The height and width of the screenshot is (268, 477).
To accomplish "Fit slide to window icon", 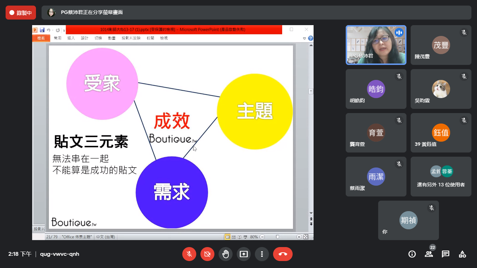I will coord(306,237).
